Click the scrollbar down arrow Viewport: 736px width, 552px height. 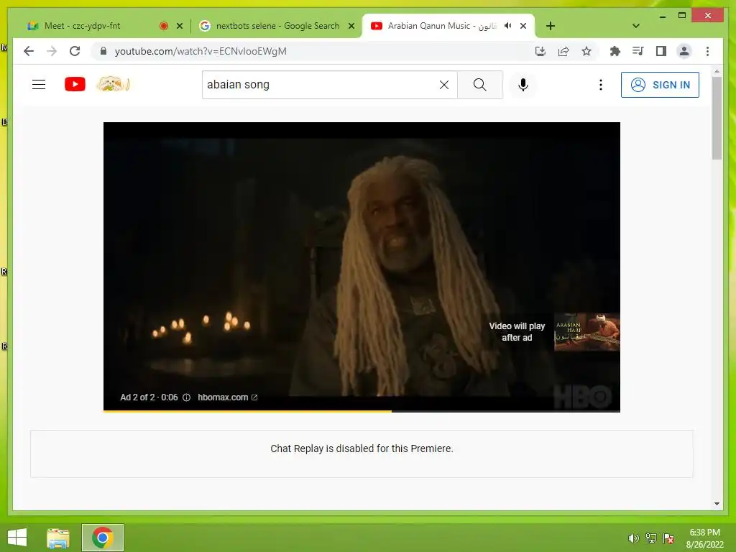coord(717,504)
